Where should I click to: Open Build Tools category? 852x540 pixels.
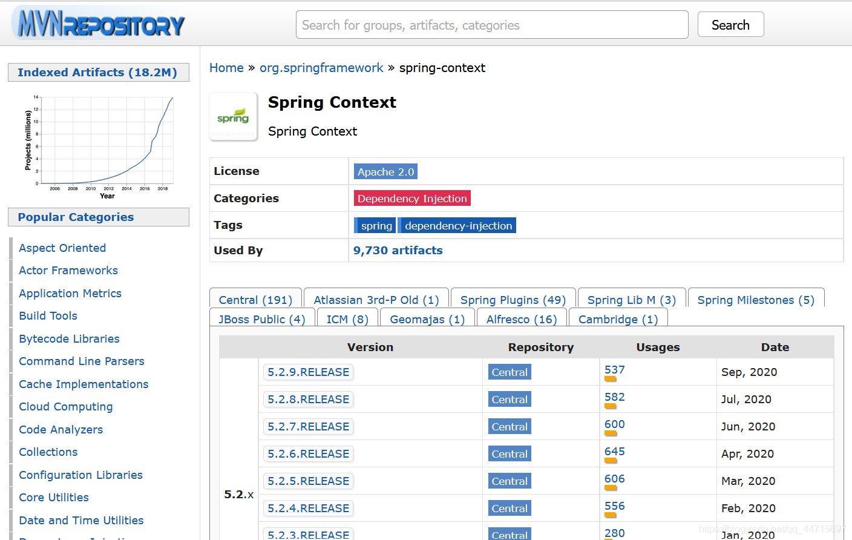[x=48, y=316]
